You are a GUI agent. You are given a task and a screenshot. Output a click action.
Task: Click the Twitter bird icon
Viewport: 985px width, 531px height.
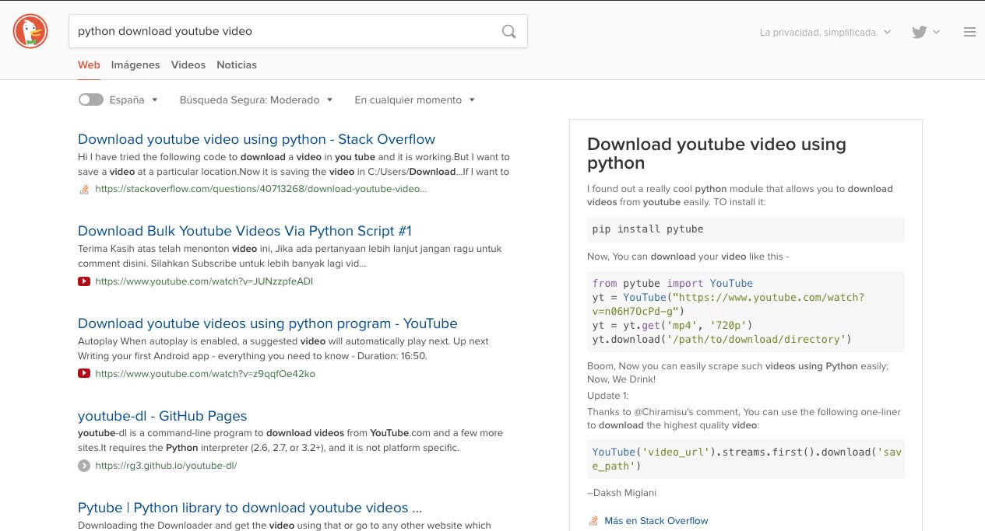point(920,32)
